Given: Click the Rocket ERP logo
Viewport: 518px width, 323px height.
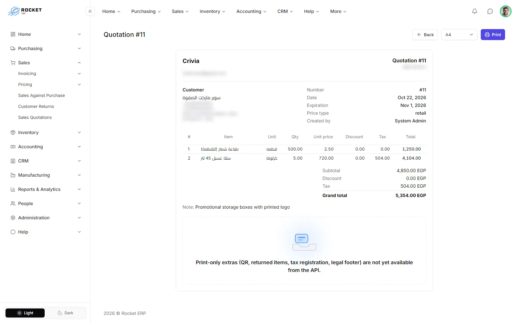Looking at the screenshot, I should 25,11.
